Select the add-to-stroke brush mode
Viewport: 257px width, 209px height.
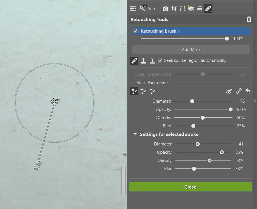click(143, 91)
